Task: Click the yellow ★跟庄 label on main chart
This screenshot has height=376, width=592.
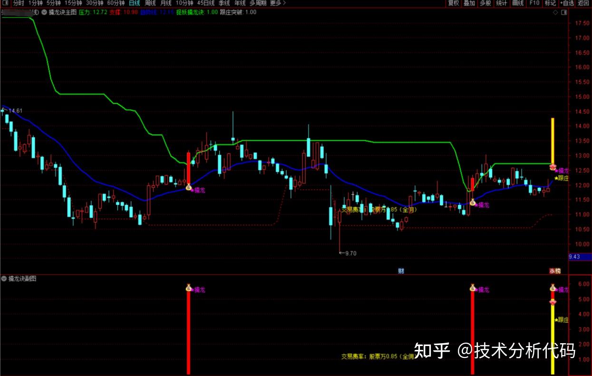Action: pyautogui.click(x=562, y=178)
